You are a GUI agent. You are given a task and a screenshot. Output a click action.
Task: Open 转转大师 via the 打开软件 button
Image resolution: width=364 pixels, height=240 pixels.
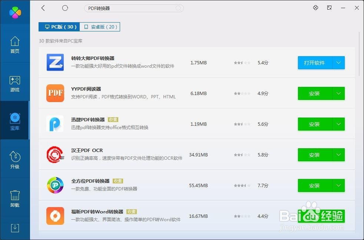coord(314,62)
